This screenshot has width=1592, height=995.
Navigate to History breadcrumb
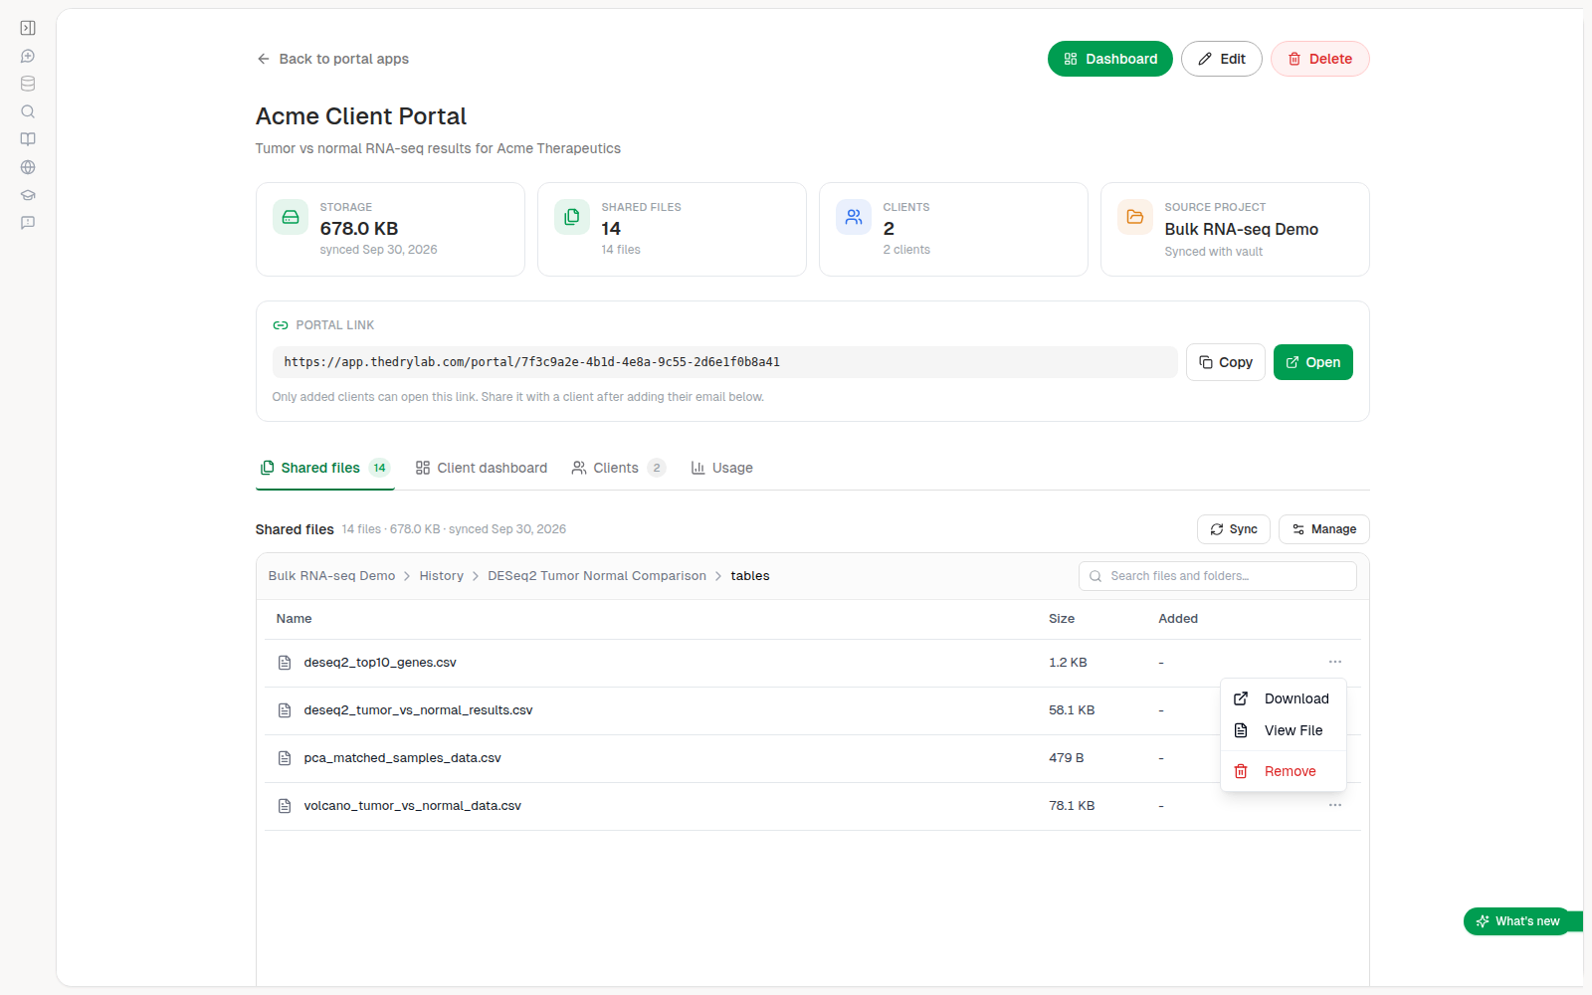[x=442, y=576]
